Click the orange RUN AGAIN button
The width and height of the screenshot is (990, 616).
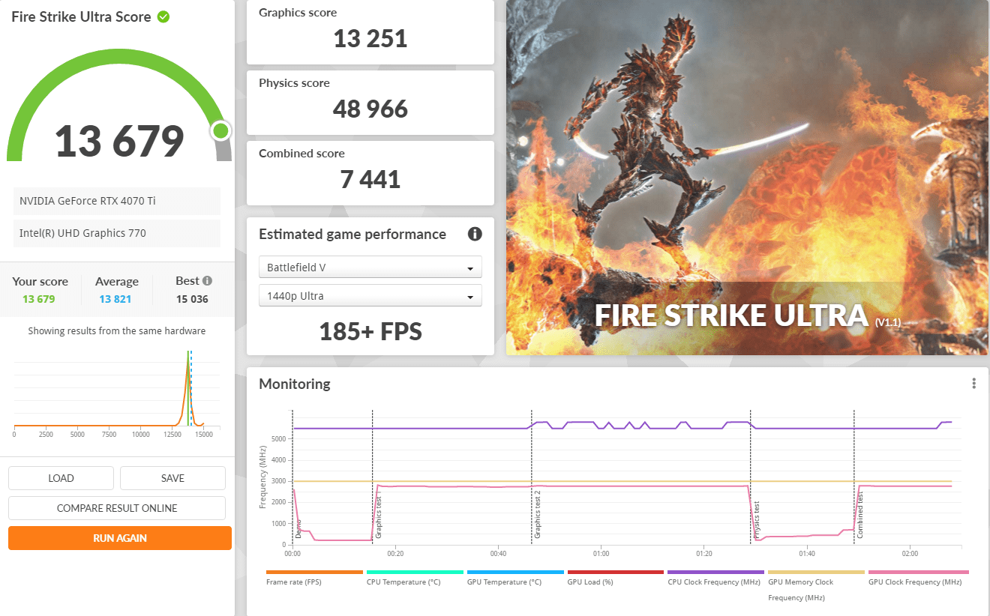[120, 538]
